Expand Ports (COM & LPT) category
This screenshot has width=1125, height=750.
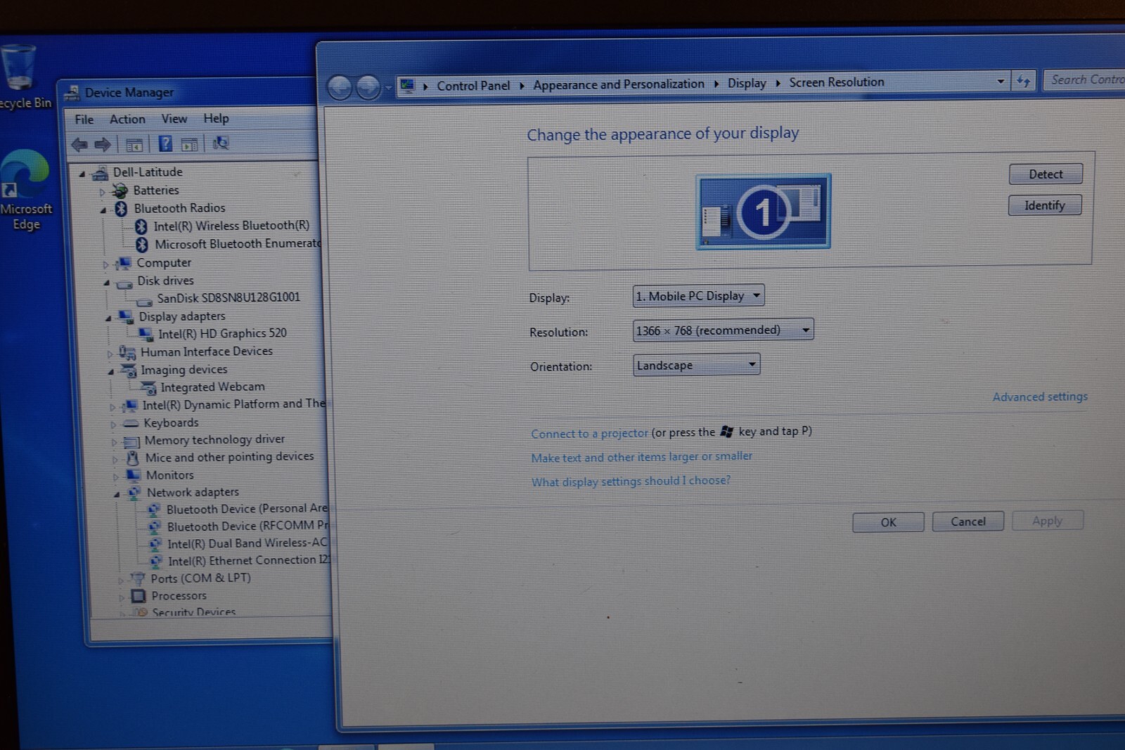pos(120,580)
